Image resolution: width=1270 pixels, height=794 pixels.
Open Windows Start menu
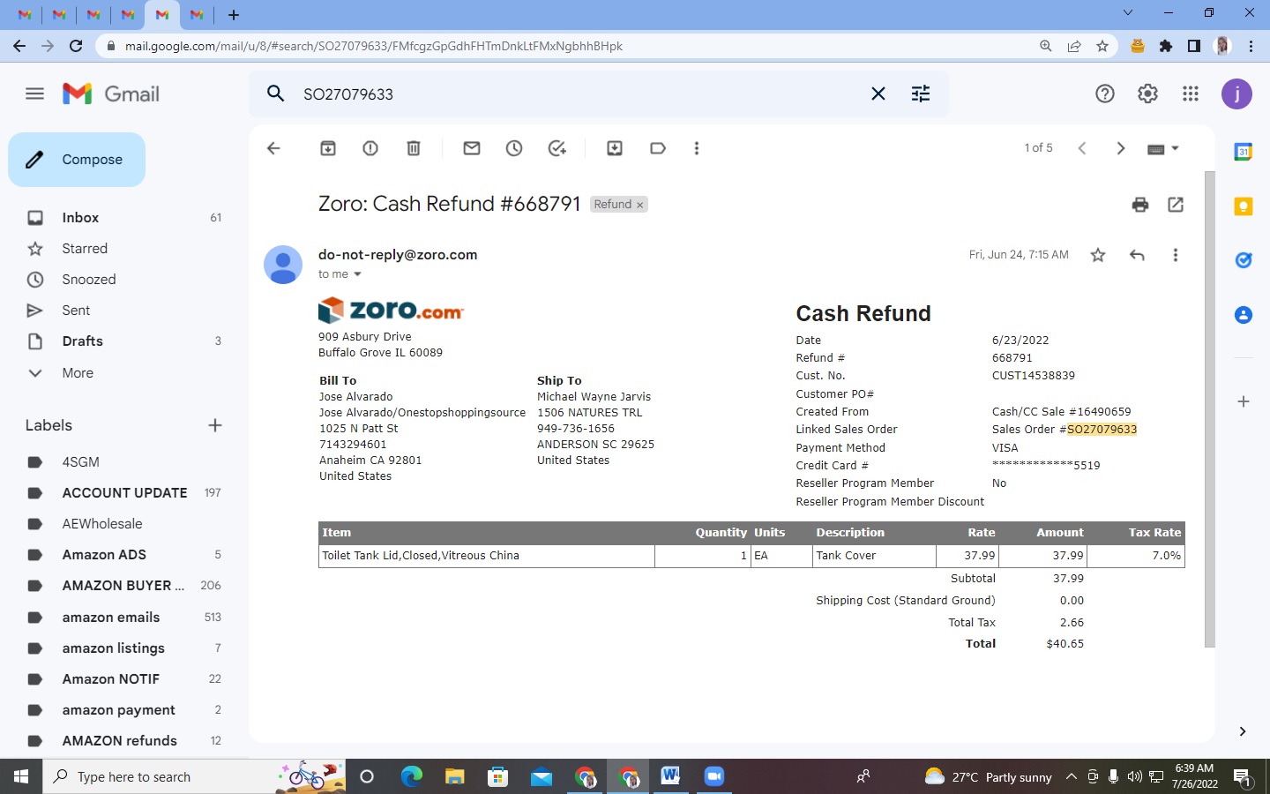coord(21,776)
